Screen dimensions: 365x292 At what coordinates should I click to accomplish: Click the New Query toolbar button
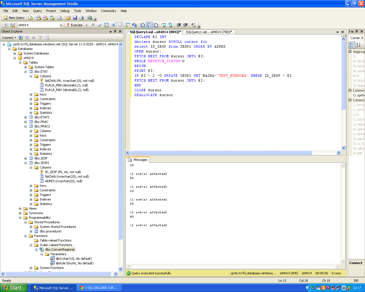point(14,18)
